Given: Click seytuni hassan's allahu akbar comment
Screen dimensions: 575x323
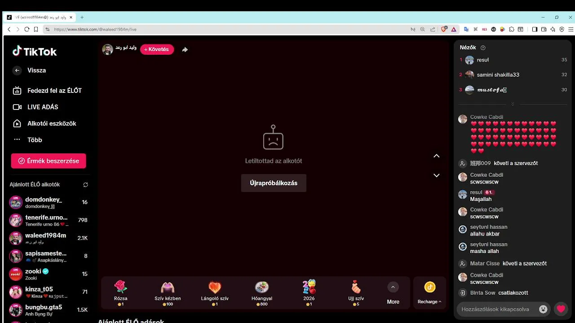Looking at the screenshot, I should 485,234.
